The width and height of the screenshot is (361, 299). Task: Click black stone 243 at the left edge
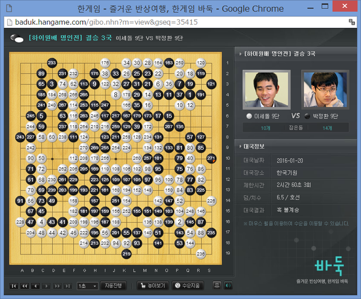[20, 137]
